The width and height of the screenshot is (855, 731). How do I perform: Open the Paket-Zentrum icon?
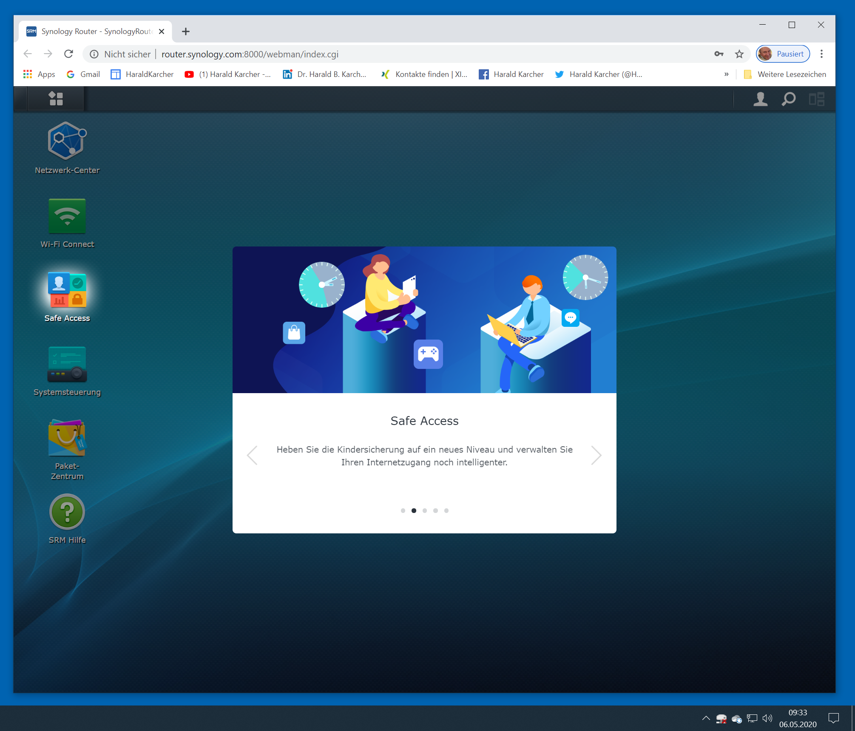tap(67, 438)
